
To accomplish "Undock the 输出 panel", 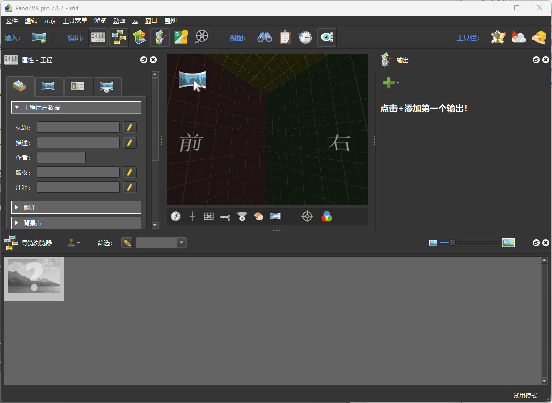I will (x=536, y=60).
